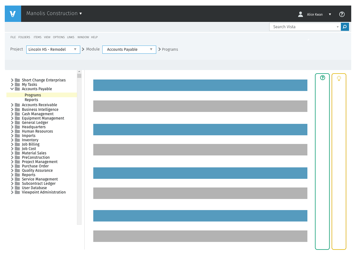Open the help question mark in header

coord(342,14)
